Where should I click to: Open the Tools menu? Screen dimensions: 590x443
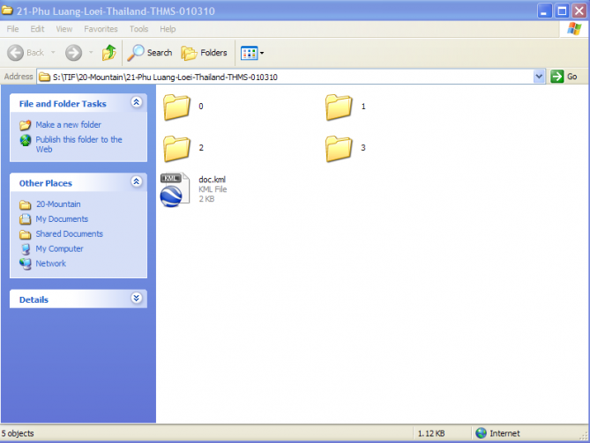pyautogui.click(x=138, y=29)
